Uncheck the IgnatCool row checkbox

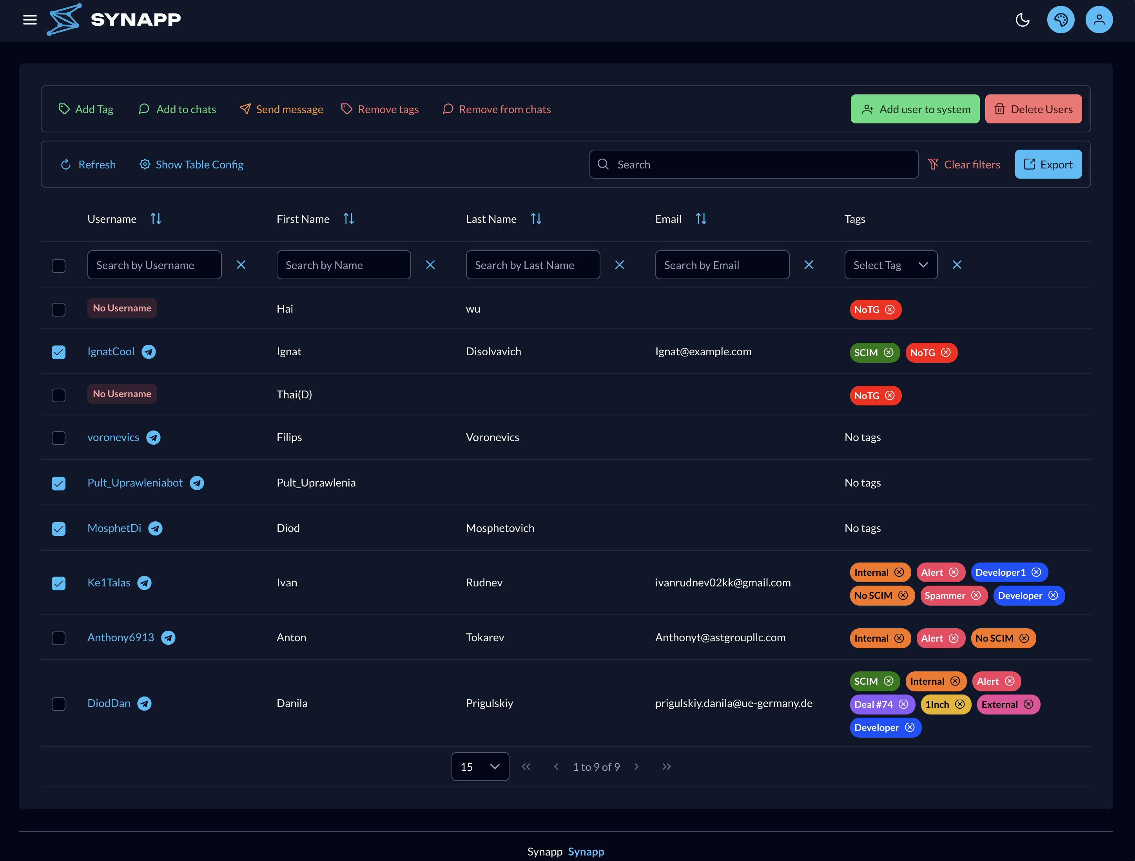58,352
